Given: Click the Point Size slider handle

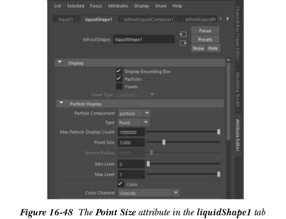Looking at the screenshot, I should click(x=164, y=142).
